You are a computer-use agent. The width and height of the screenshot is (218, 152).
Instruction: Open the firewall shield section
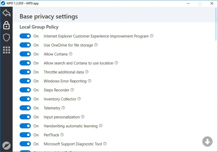[6, 37]
